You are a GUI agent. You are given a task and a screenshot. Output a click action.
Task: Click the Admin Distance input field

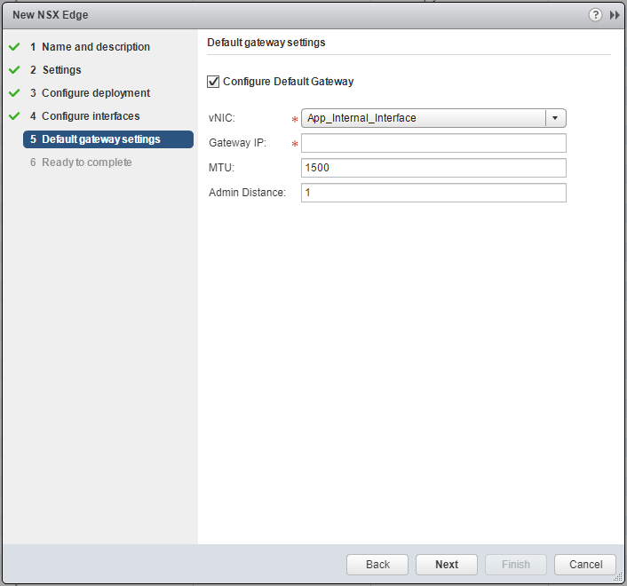pyautogui.click(x=433, y=193)
